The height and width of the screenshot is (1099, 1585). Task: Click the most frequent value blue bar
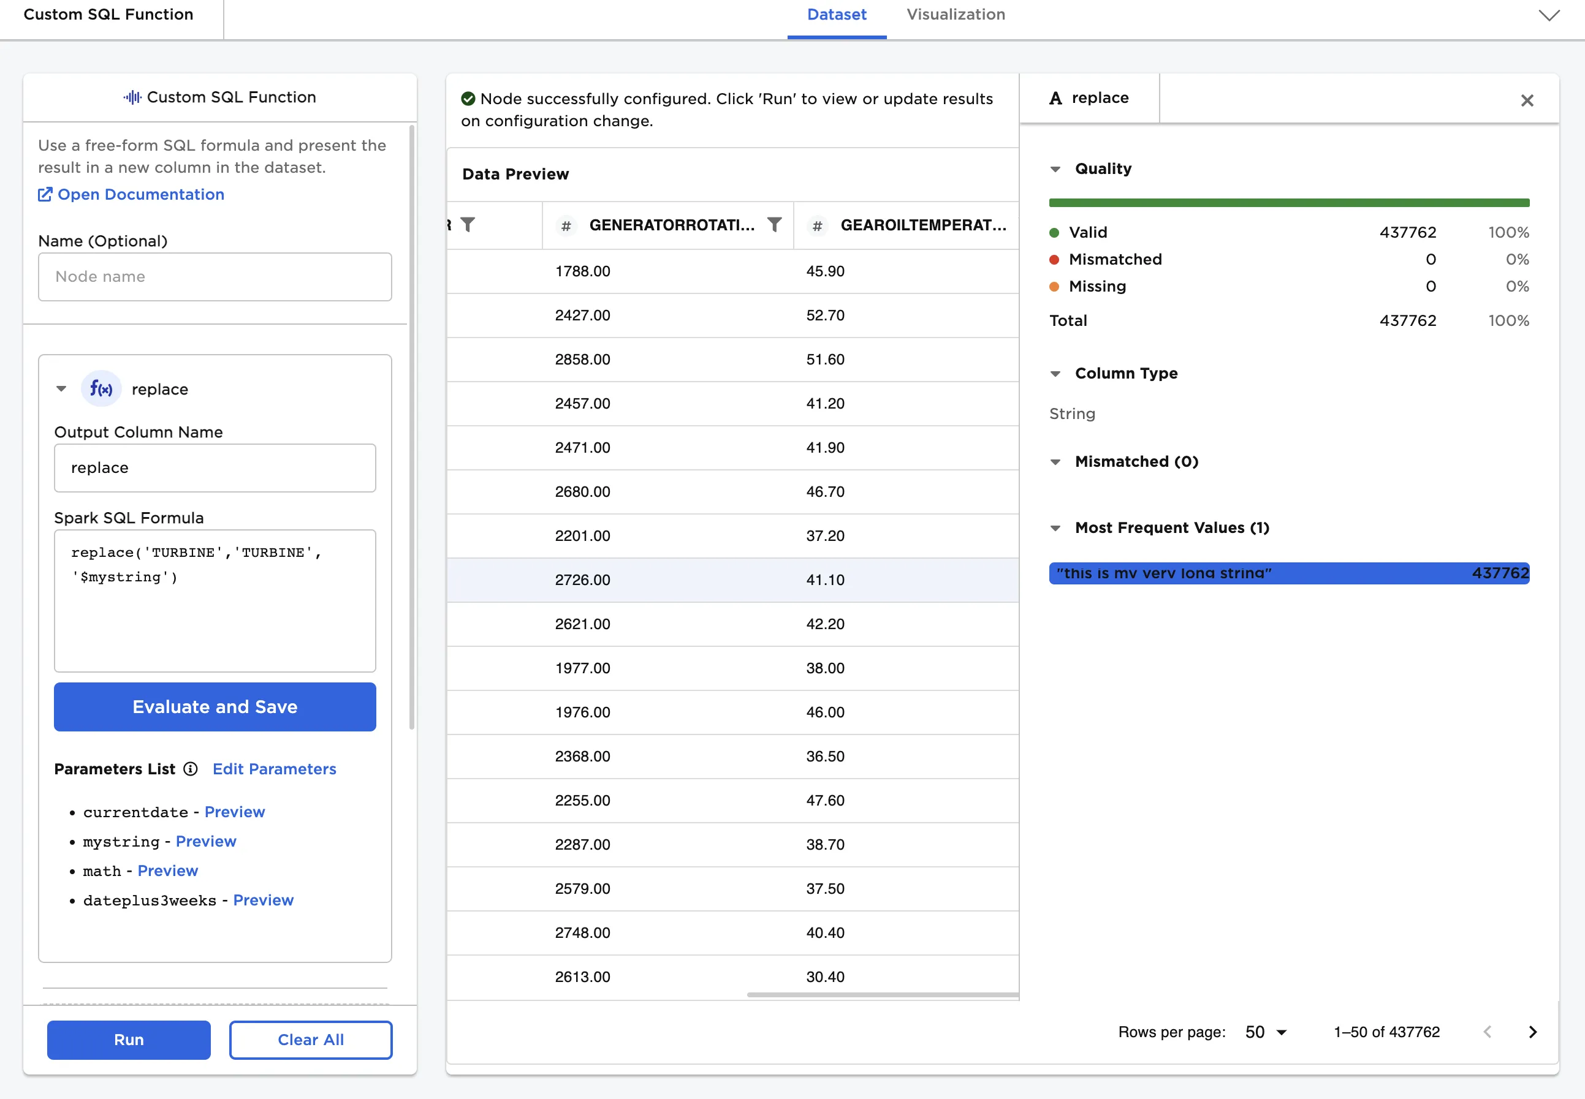1288,573
